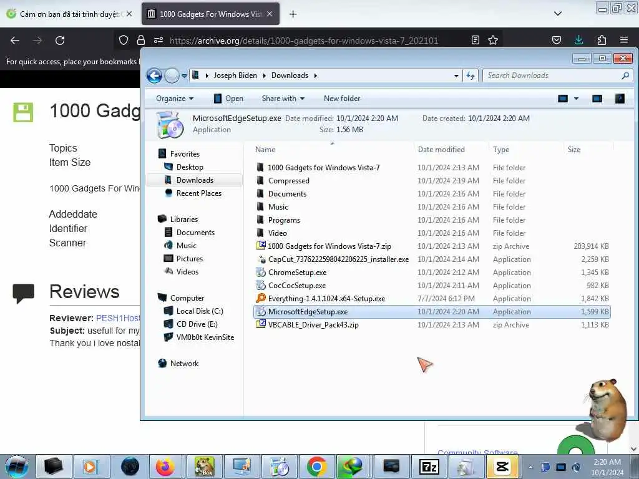Click the archive.org URL address field
639x479 pixels.
coord(304,41)
